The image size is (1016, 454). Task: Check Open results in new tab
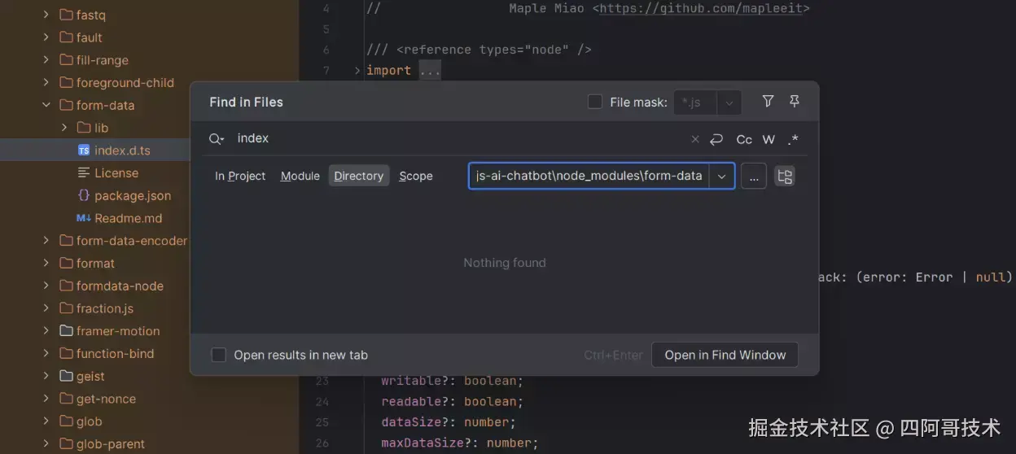tap(218, 355)
